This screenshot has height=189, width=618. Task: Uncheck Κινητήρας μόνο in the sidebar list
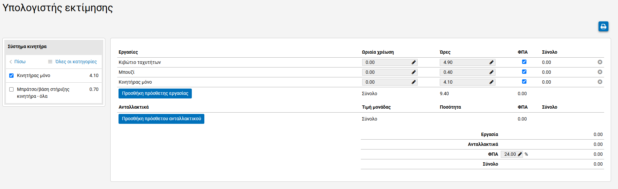(x=12, y=76)
